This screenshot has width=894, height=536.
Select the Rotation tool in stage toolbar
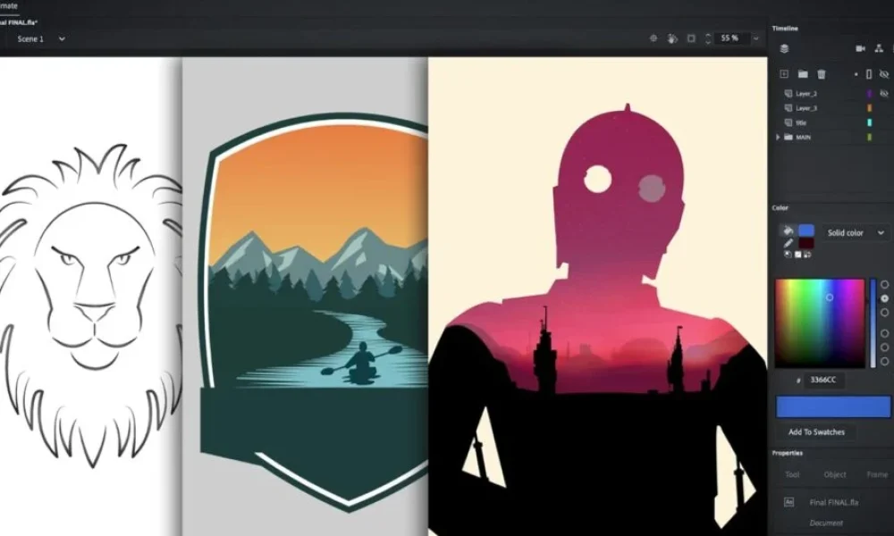coord(673,38)
